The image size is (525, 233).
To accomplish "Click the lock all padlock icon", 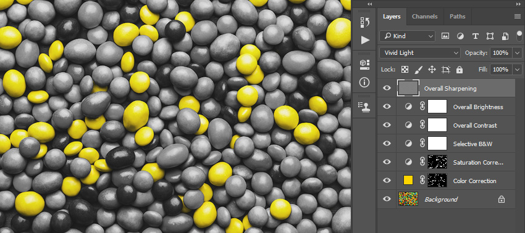I will pyautogui.click(x=460, y=70).
